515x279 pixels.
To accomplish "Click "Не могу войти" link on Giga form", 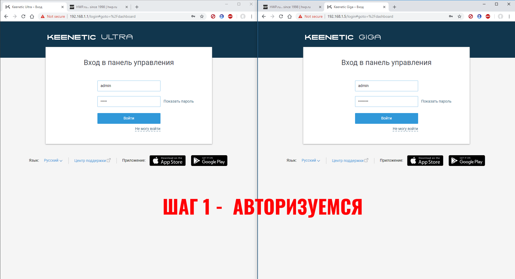I will (405, 129).
